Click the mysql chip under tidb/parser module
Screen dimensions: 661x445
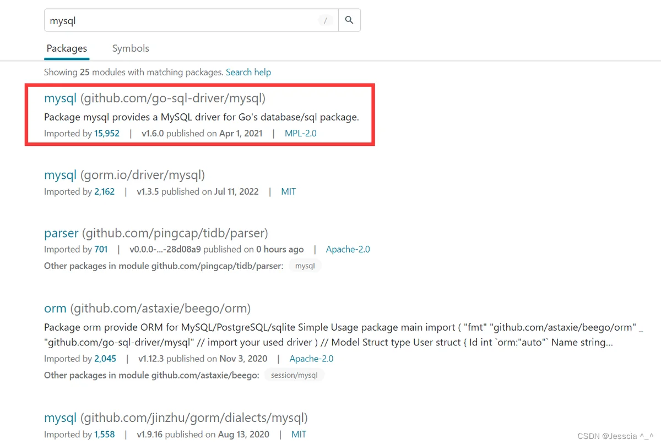[x=305, y=266]
